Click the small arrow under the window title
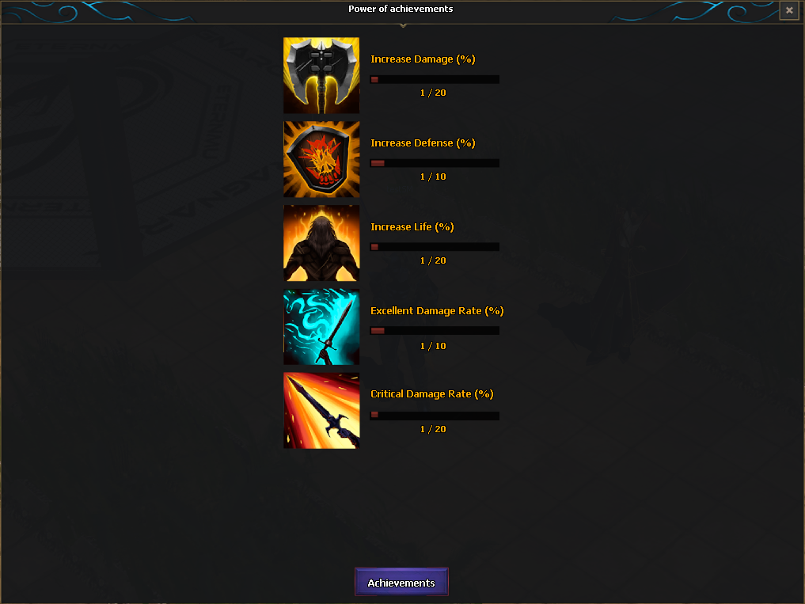805x604 pixels. pos(403,25)
